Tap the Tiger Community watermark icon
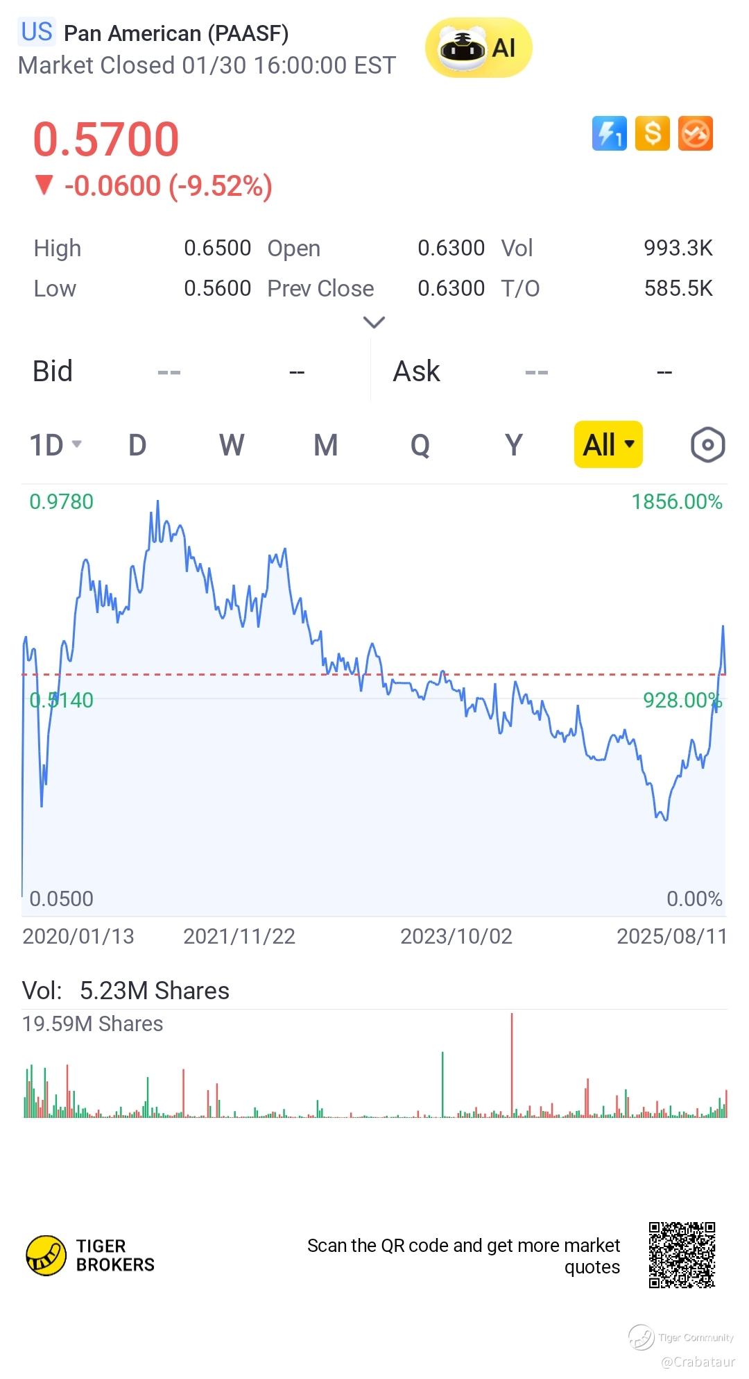The width and height of the screenshot is (749, 1379). pyautogui.click(x=642, y=1337)
